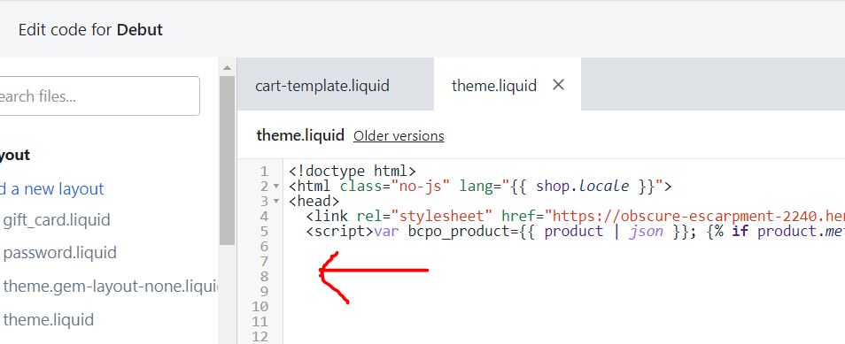Place cursor on the doctype html line
Viewport: 845px width, 344px height.
tap(353, 172)
